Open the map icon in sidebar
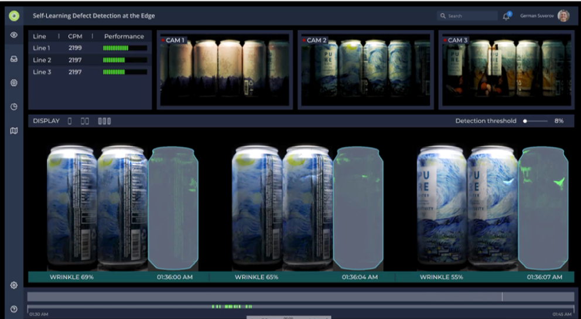 (14, 131)
